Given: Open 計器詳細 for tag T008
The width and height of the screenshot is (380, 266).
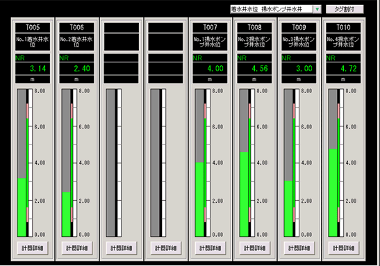Looking at the screenshot, I should tap(254, 248).
